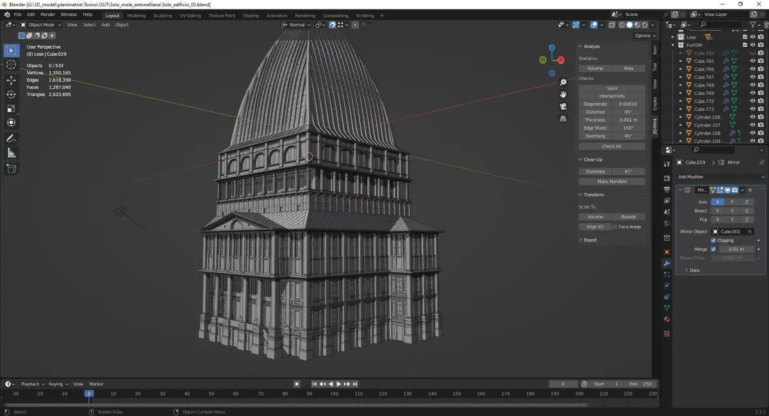This screenshot has width=769, height=416.
Task: Click the Play animation button
Action: (338, 384)
